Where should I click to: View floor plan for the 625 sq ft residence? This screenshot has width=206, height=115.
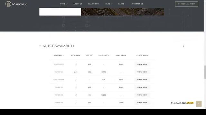pyautogui.click(x=142, y=64)
